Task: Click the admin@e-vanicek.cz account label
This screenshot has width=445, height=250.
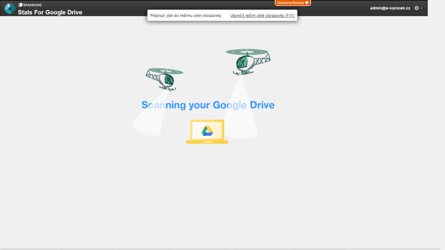Action: pos(390,8)
